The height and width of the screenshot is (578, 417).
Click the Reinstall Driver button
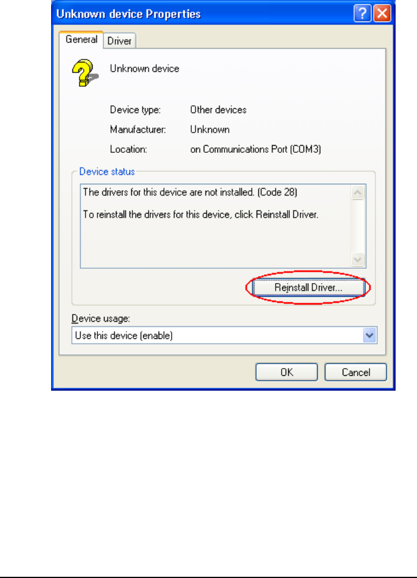pos(308,288)
